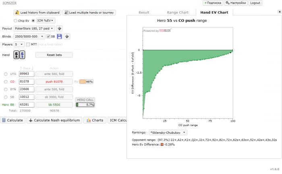Save blinds with the floppy disk icon
282x174 pixels.
point(59,37)
